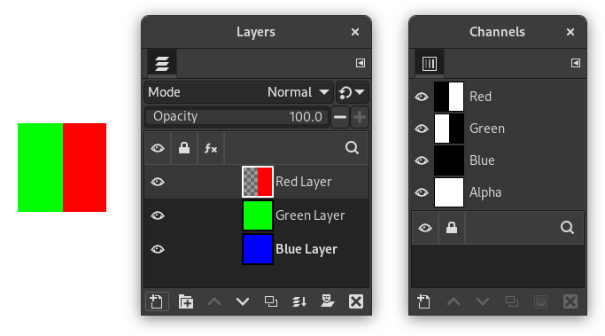Viewport: 605px width, 336px height.
Task: Switch blend mode group dropdown
Action: pyautogui.click(x=353, y=92)
